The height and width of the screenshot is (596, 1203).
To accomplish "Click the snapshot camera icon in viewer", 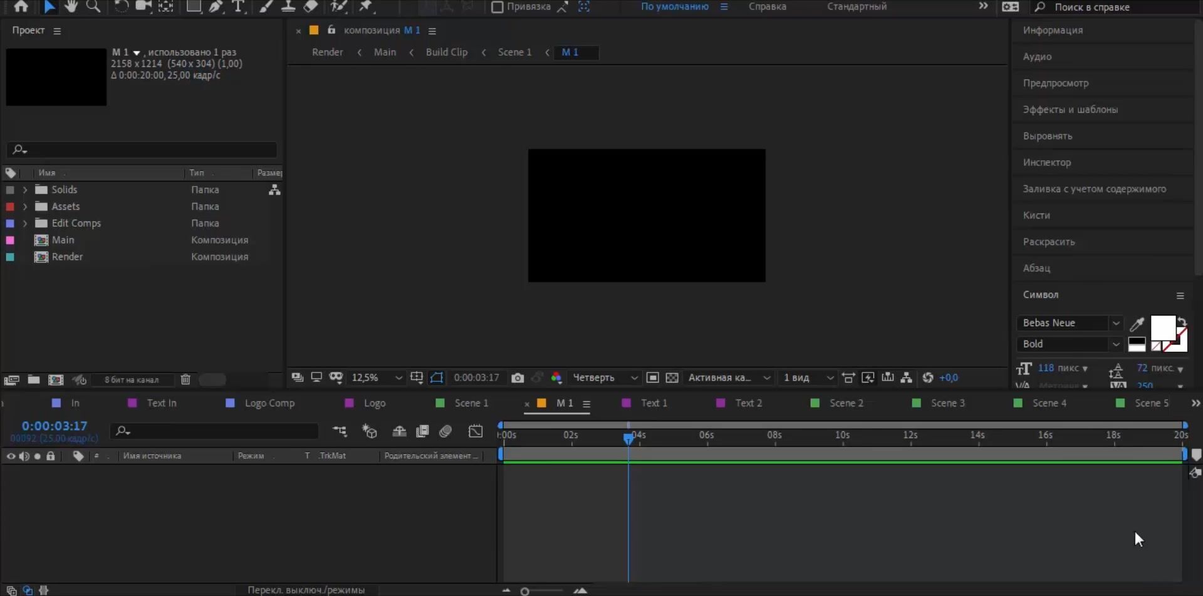I will 518,378.
